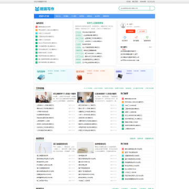
Task: Open the woman presenting article thumbnail
Action: click(x=86, y=97)
